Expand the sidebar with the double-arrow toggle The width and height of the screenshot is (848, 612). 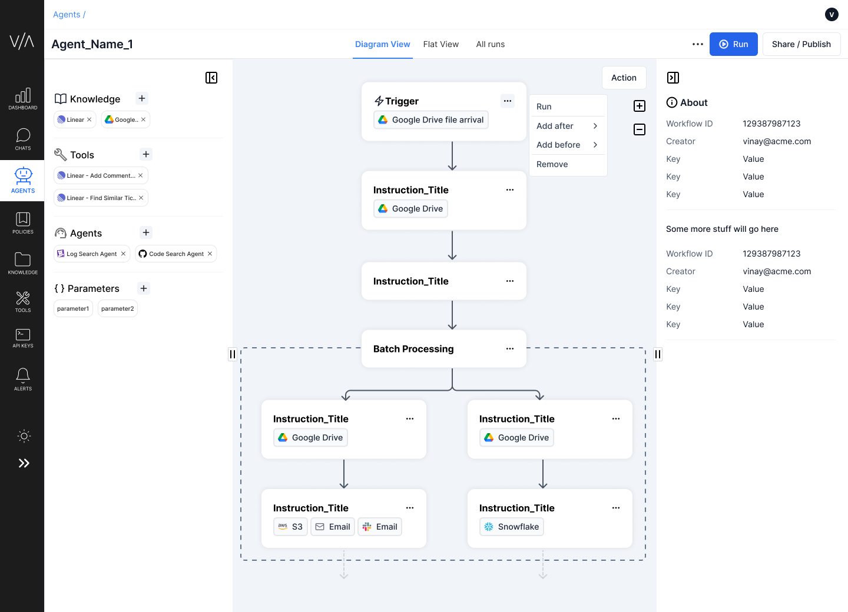(24, 463)
